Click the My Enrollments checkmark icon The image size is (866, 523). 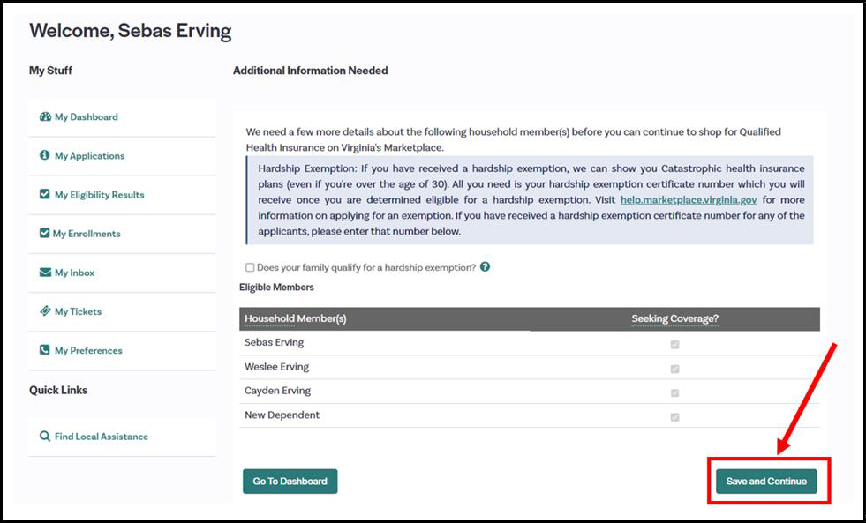(45, 233)
